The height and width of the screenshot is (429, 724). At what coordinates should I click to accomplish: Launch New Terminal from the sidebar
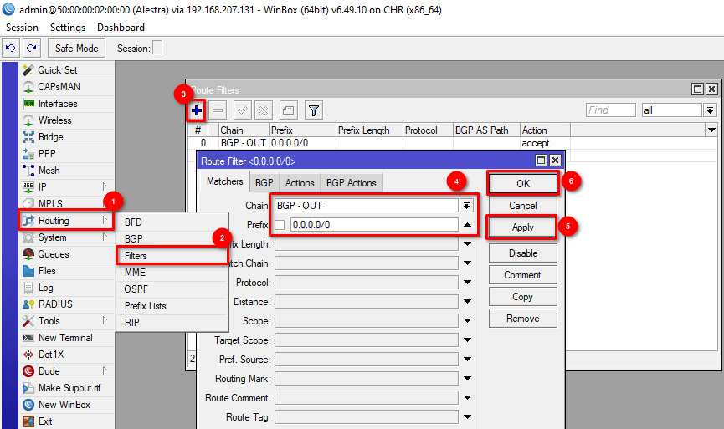pos(65,338)
